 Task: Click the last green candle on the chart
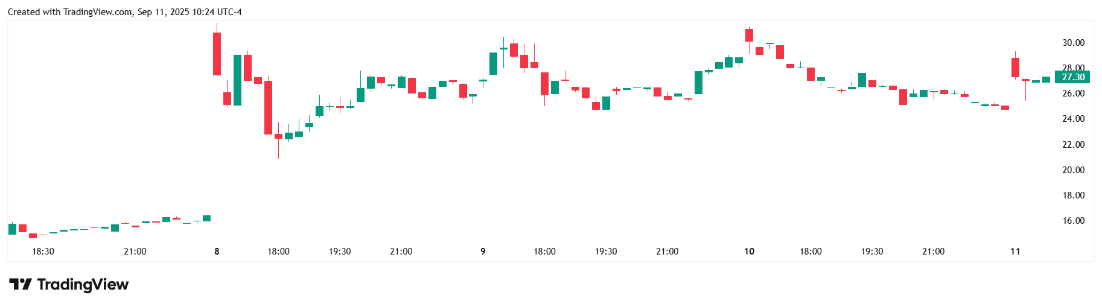click(1046, 80)
